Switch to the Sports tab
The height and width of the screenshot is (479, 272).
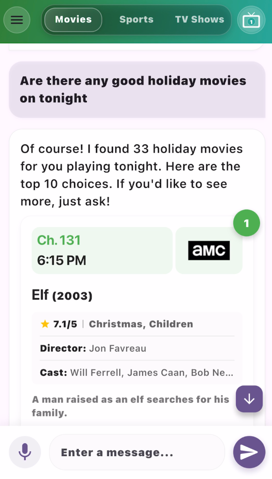(x=136, y=20)
